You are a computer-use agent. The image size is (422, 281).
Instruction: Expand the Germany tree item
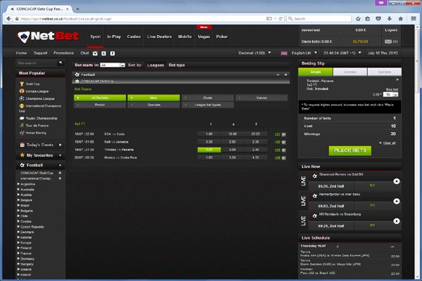[26, 259]
